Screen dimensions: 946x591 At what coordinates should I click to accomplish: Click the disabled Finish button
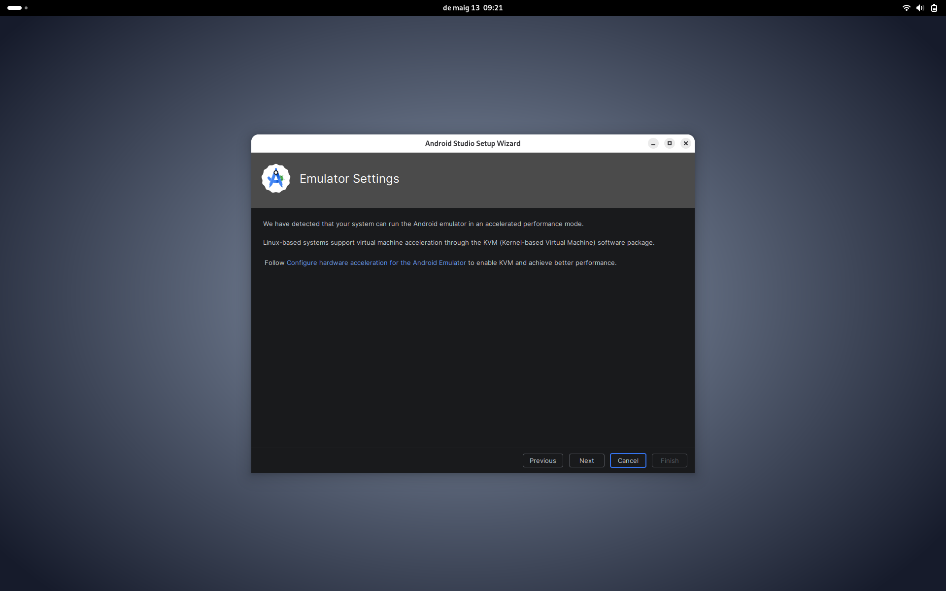click(x=669, y=460)
